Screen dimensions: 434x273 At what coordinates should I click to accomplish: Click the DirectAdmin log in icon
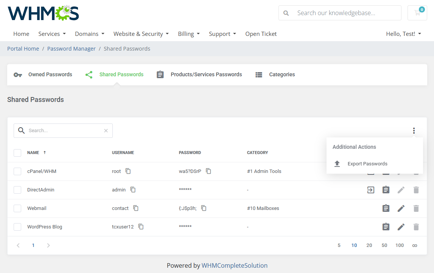(x=371, y=190)
